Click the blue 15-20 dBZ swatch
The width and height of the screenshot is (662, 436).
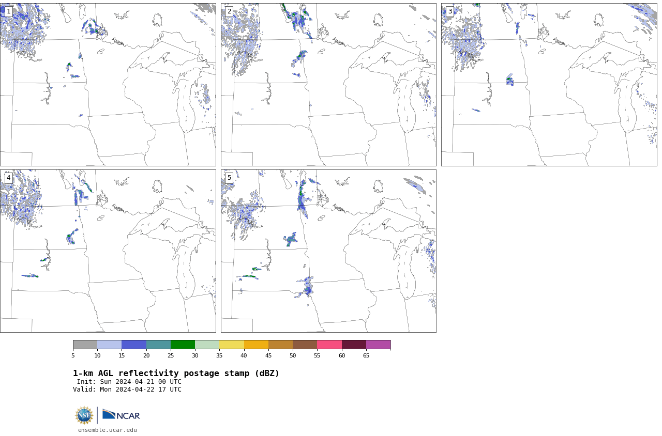[x=134, y=345]
